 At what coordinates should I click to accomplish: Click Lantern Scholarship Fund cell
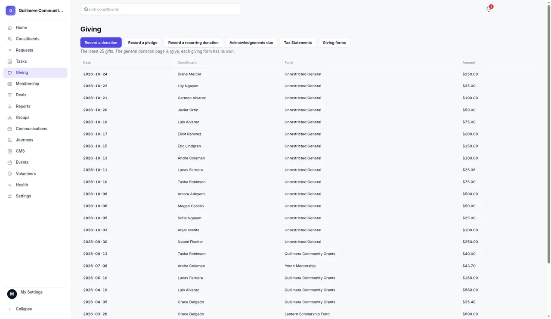pyautogui.click(x=307, y=314)
